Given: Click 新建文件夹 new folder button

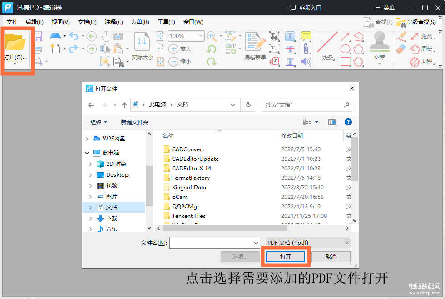Looking at the screenshot, I should click(134, 122).
